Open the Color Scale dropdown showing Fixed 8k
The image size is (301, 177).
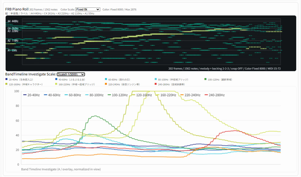88,9
